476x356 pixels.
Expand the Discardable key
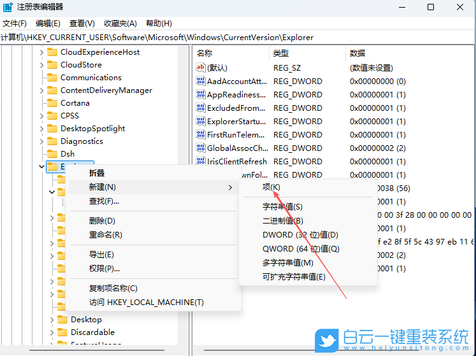pyautogui.click(x=52, y=332)
